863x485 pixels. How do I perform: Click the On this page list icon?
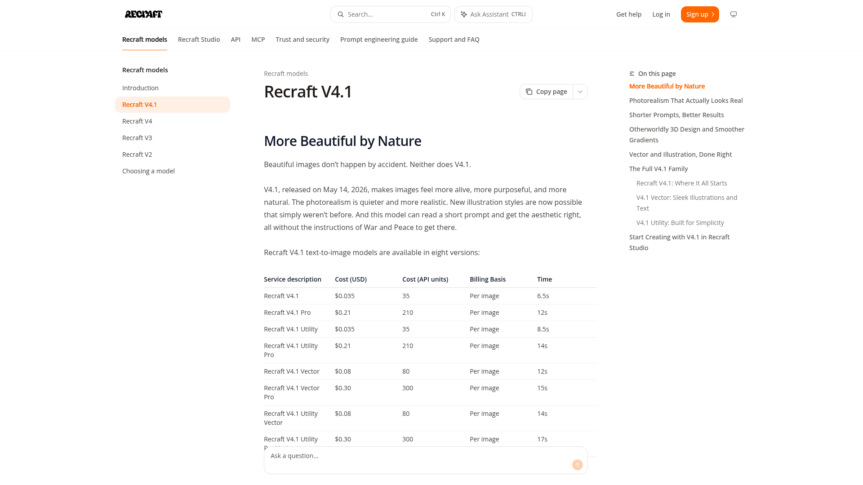tap(632, 74)
